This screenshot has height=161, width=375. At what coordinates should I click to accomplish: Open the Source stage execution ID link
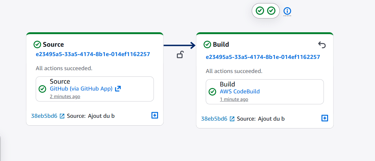tap(93, 54)
